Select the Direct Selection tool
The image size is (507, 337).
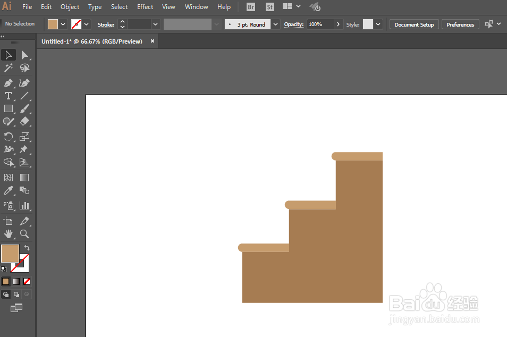click(24, 55)
